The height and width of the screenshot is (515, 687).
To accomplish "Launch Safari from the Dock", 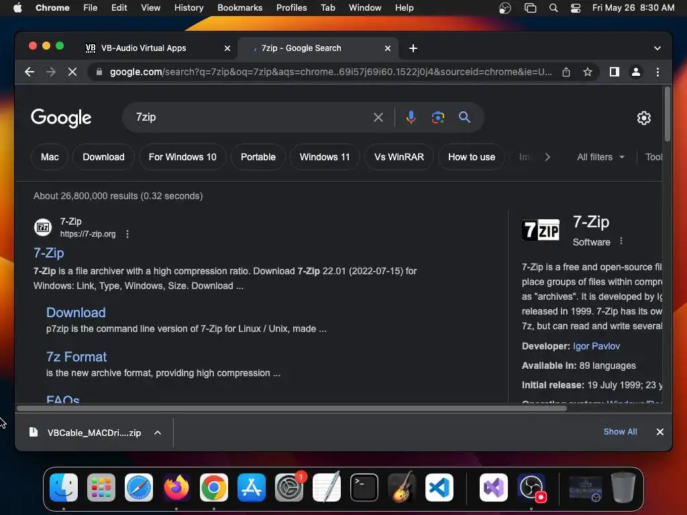I will coord(139,488).
